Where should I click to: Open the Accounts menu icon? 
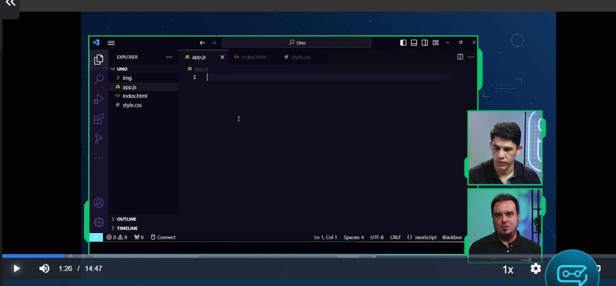98,203
